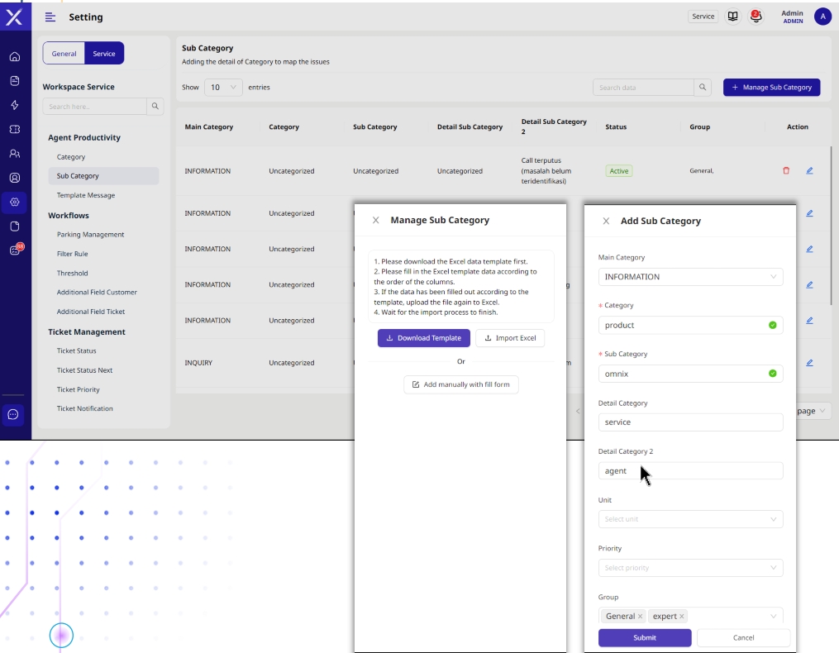839x653 pixels.
Task: Open the Select priority dropdown
Action: click(690, 568)
